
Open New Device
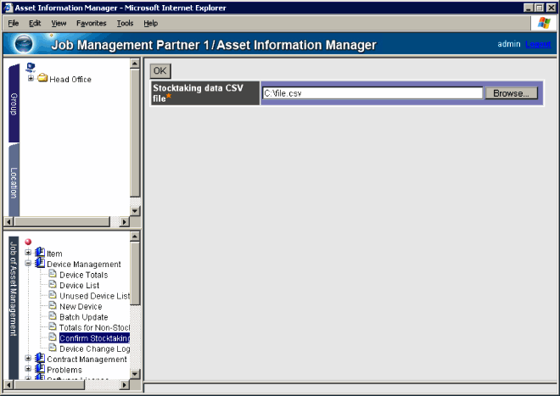(x=81, y=307)
